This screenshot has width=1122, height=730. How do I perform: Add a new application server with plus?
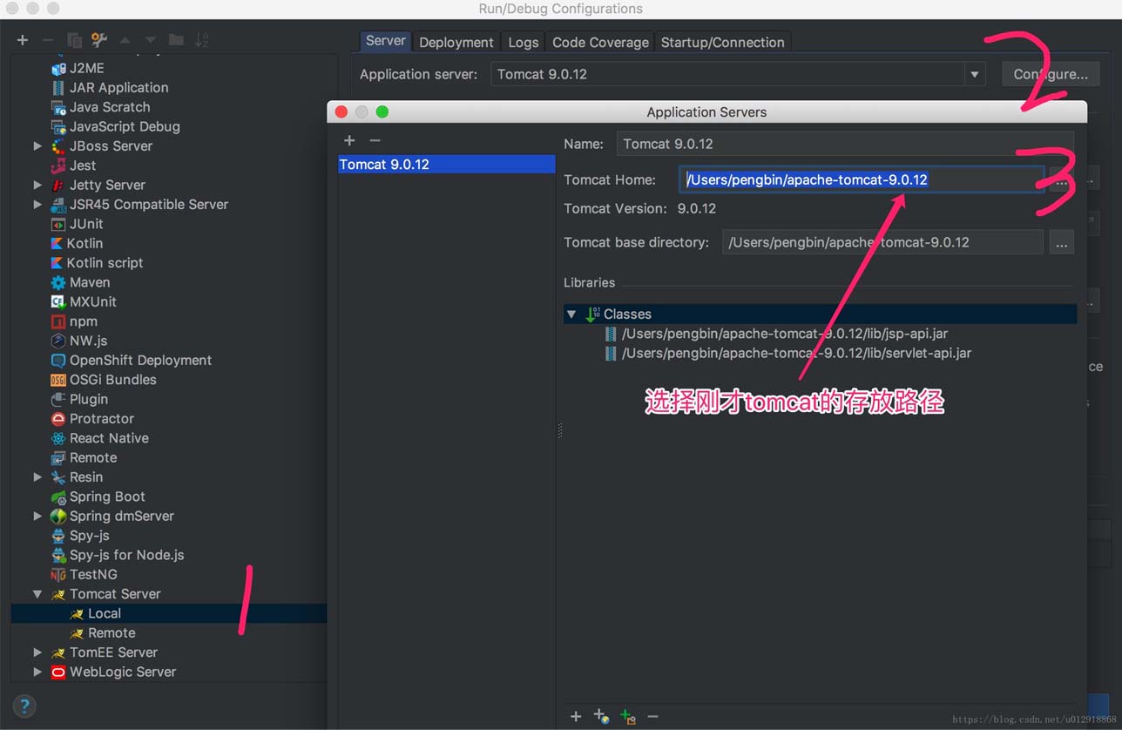coord(349,140)
